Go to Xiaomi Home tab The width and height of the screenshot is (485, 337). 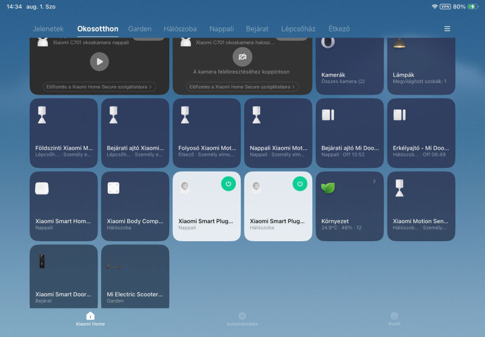pos(90,319)
